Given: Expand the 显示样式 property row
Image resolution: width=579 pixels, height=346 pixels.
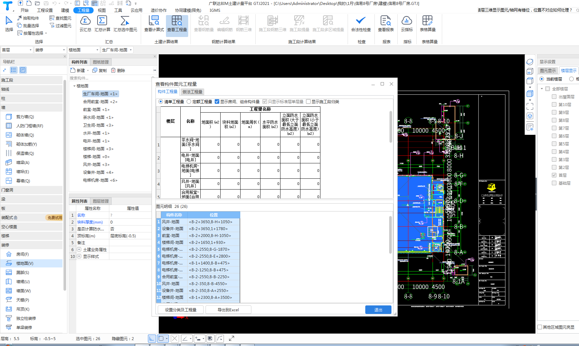Looking at the screenshot, I should [79, 256].
